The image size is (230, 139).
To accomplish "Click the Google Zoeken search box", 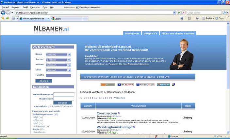I will [x=204, y=13].
